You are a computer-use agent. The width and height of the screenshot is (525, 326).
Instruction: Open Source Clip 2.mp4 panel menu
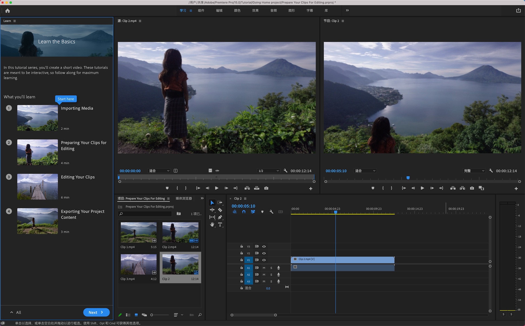tap(140, 21)
